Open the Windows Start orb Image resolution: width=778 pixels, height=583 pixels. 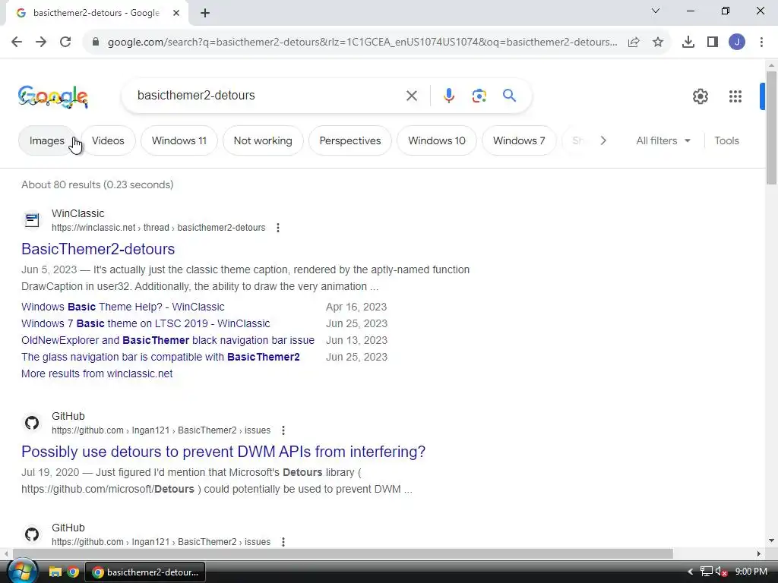tap(22, 572)
